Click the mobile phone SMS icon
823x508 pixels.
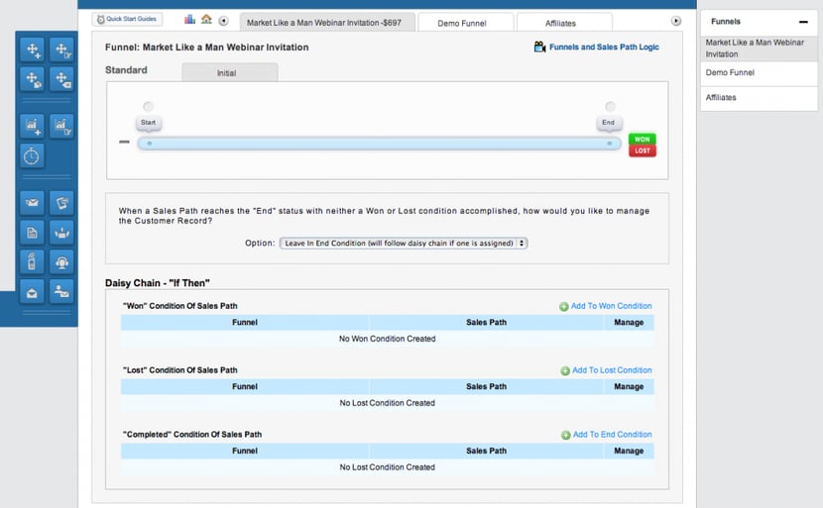pyautogui.click(x=32, y=261)
